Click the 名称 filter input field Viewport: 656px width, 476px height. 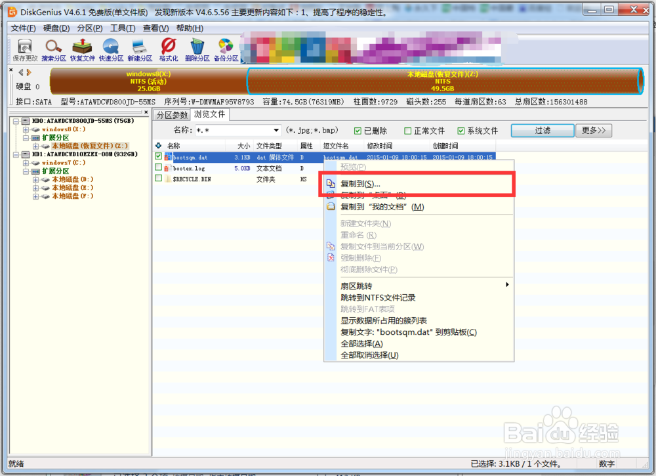(233, 130)
